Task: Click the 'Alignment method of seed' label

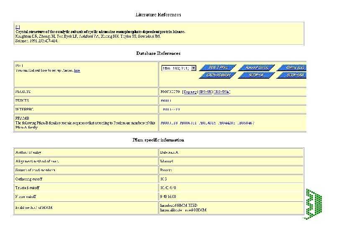Action: point(37,161)
